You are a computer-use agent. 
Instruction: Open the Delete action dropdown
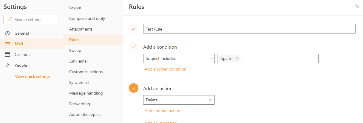pos(179,100)
